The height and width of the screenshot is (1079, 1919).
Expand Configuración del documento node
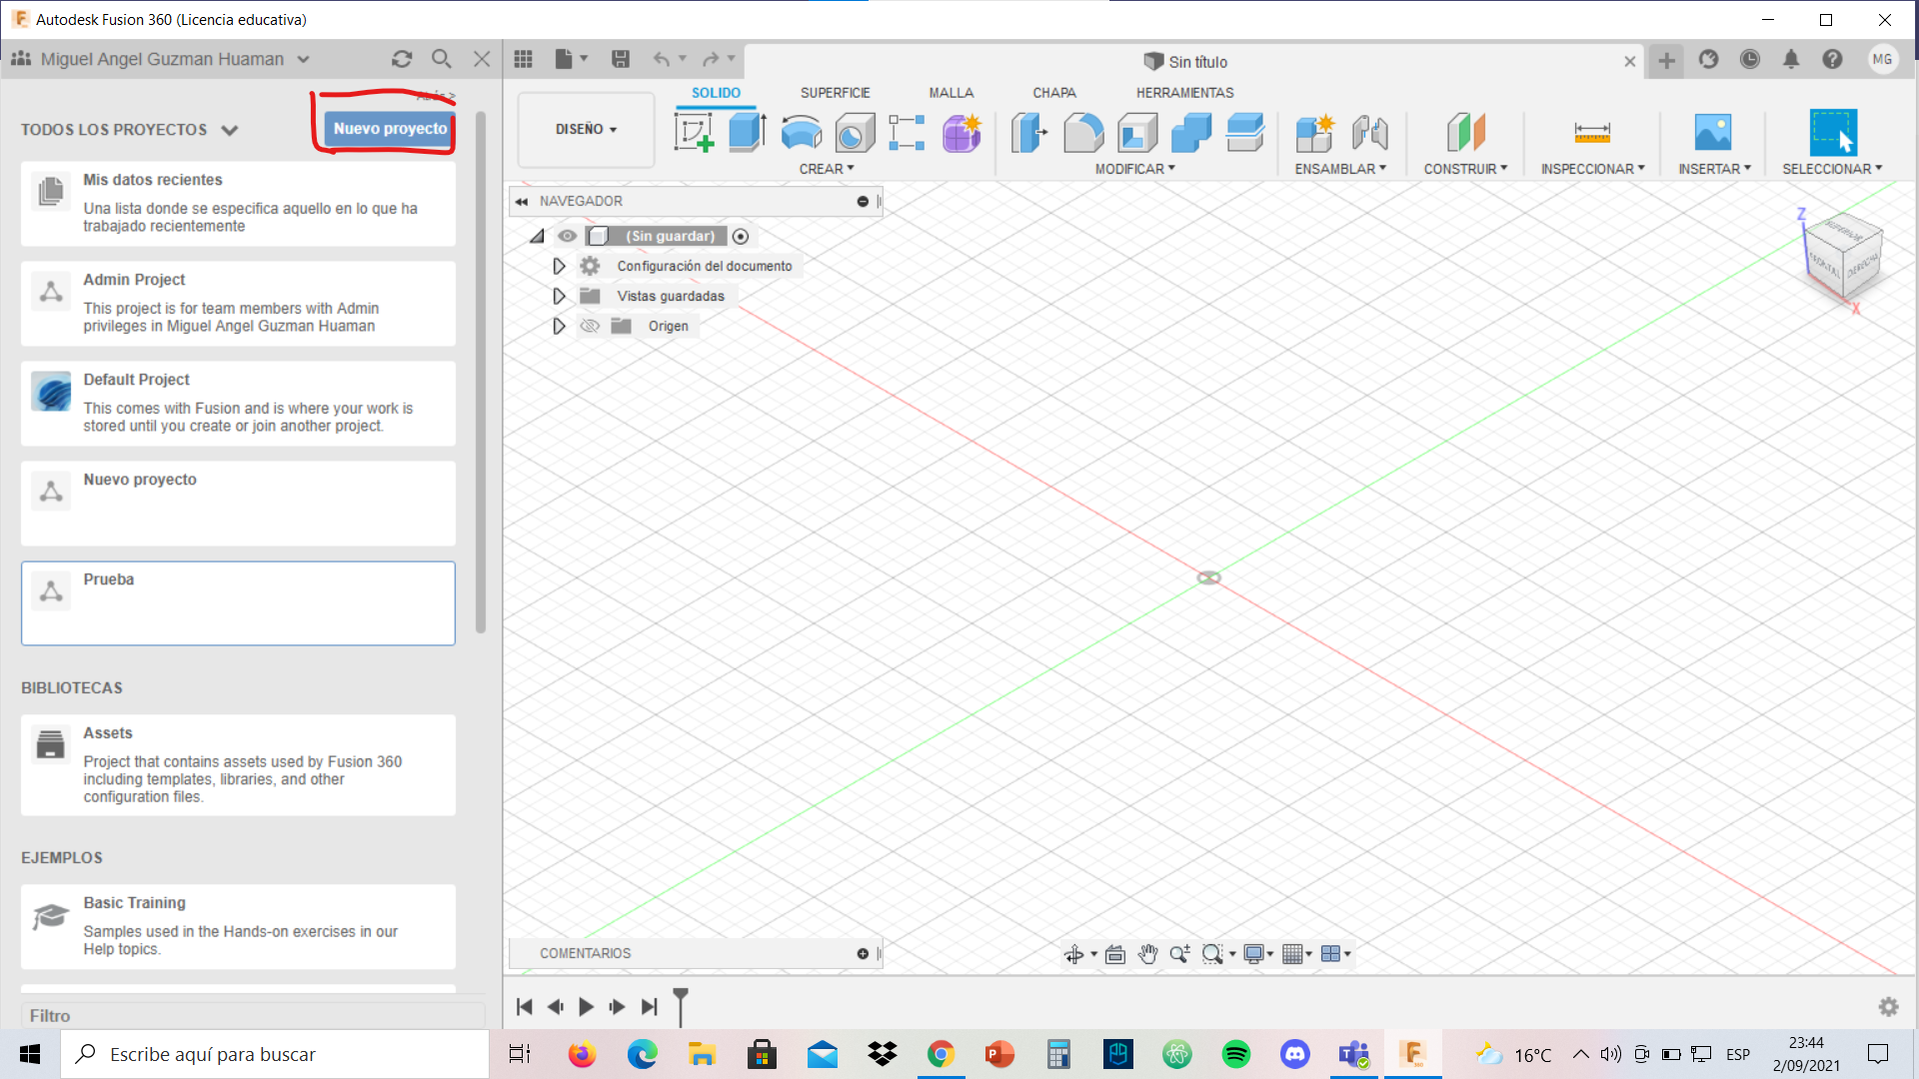[559, 266]
